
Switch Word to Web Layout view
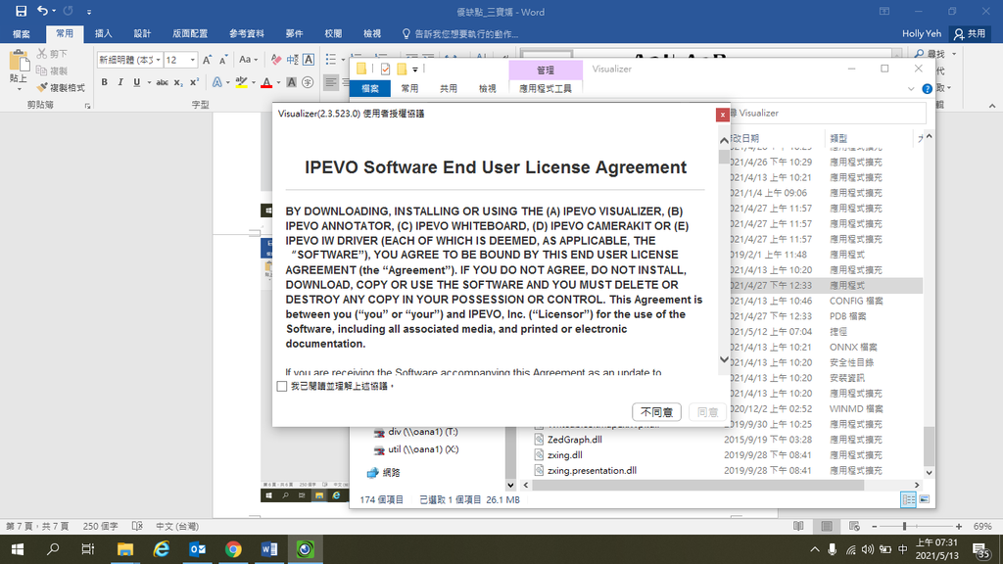[854, 526]
